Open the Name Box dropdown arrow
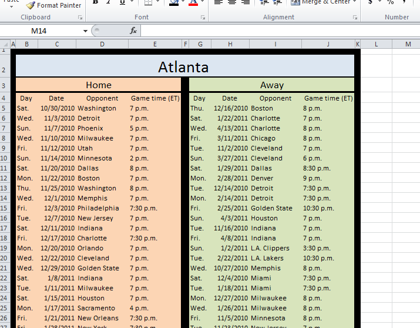The width and height of the screenshot is (420, 328). tap(85, 31)
